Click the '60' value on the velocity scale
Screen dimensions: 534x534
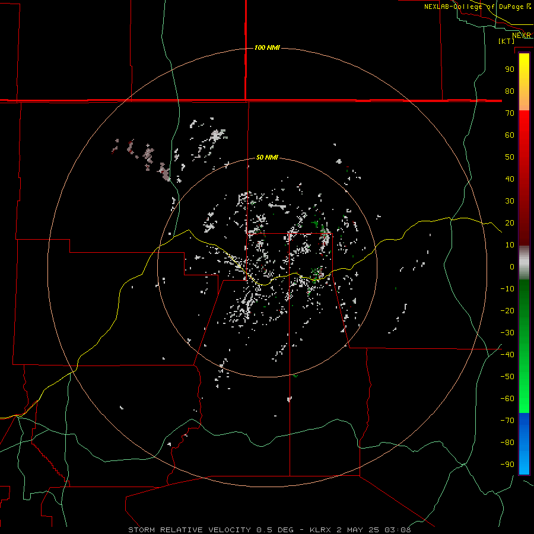(x=510, y=135)
